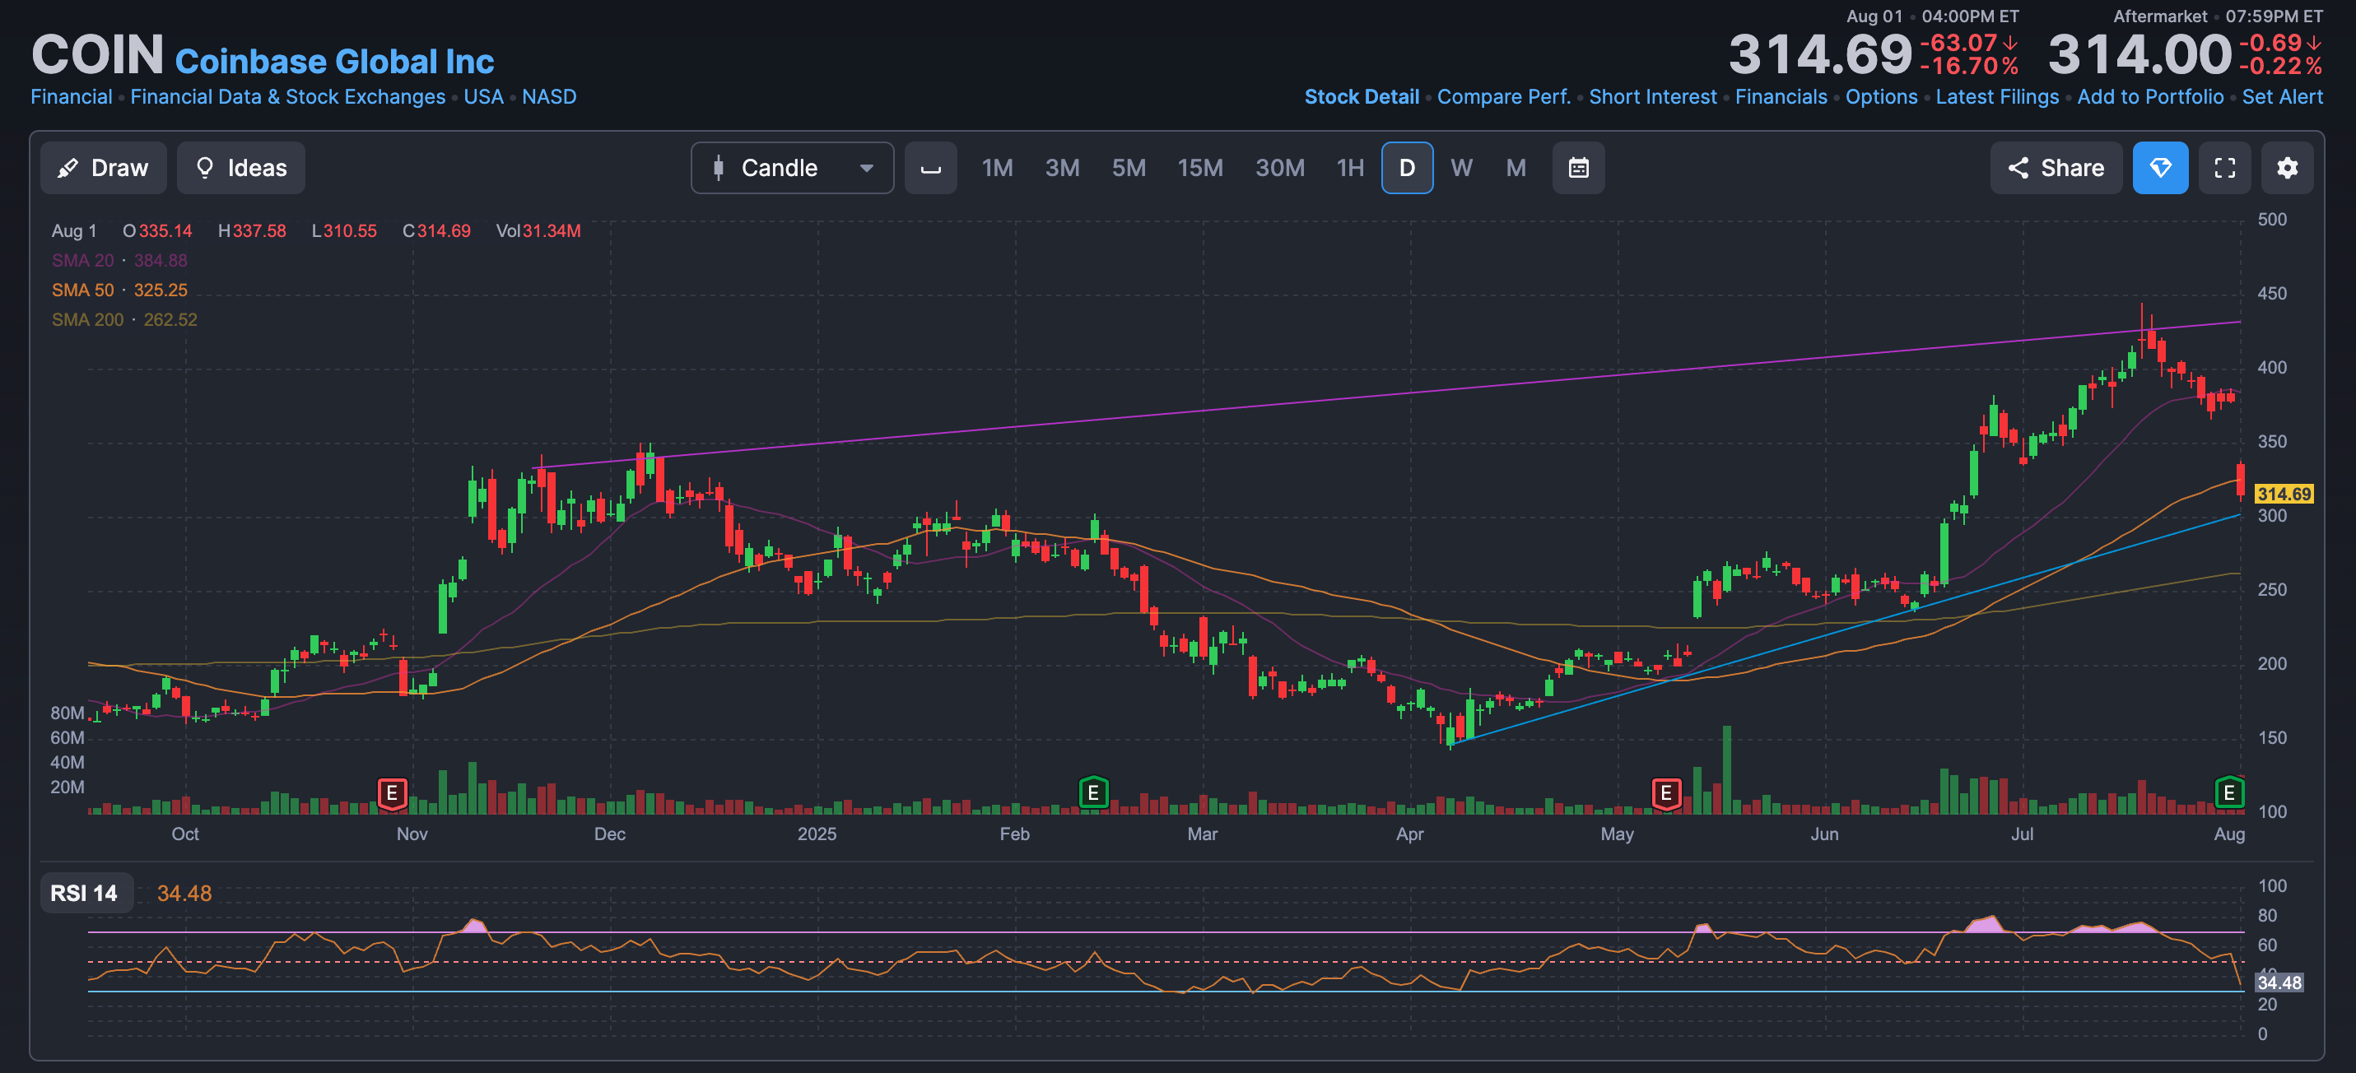Image resolution: width=2356 pixels, height=1073 pixels.
Task: Click the February green earnings marker
Action: click(1093, 792)
